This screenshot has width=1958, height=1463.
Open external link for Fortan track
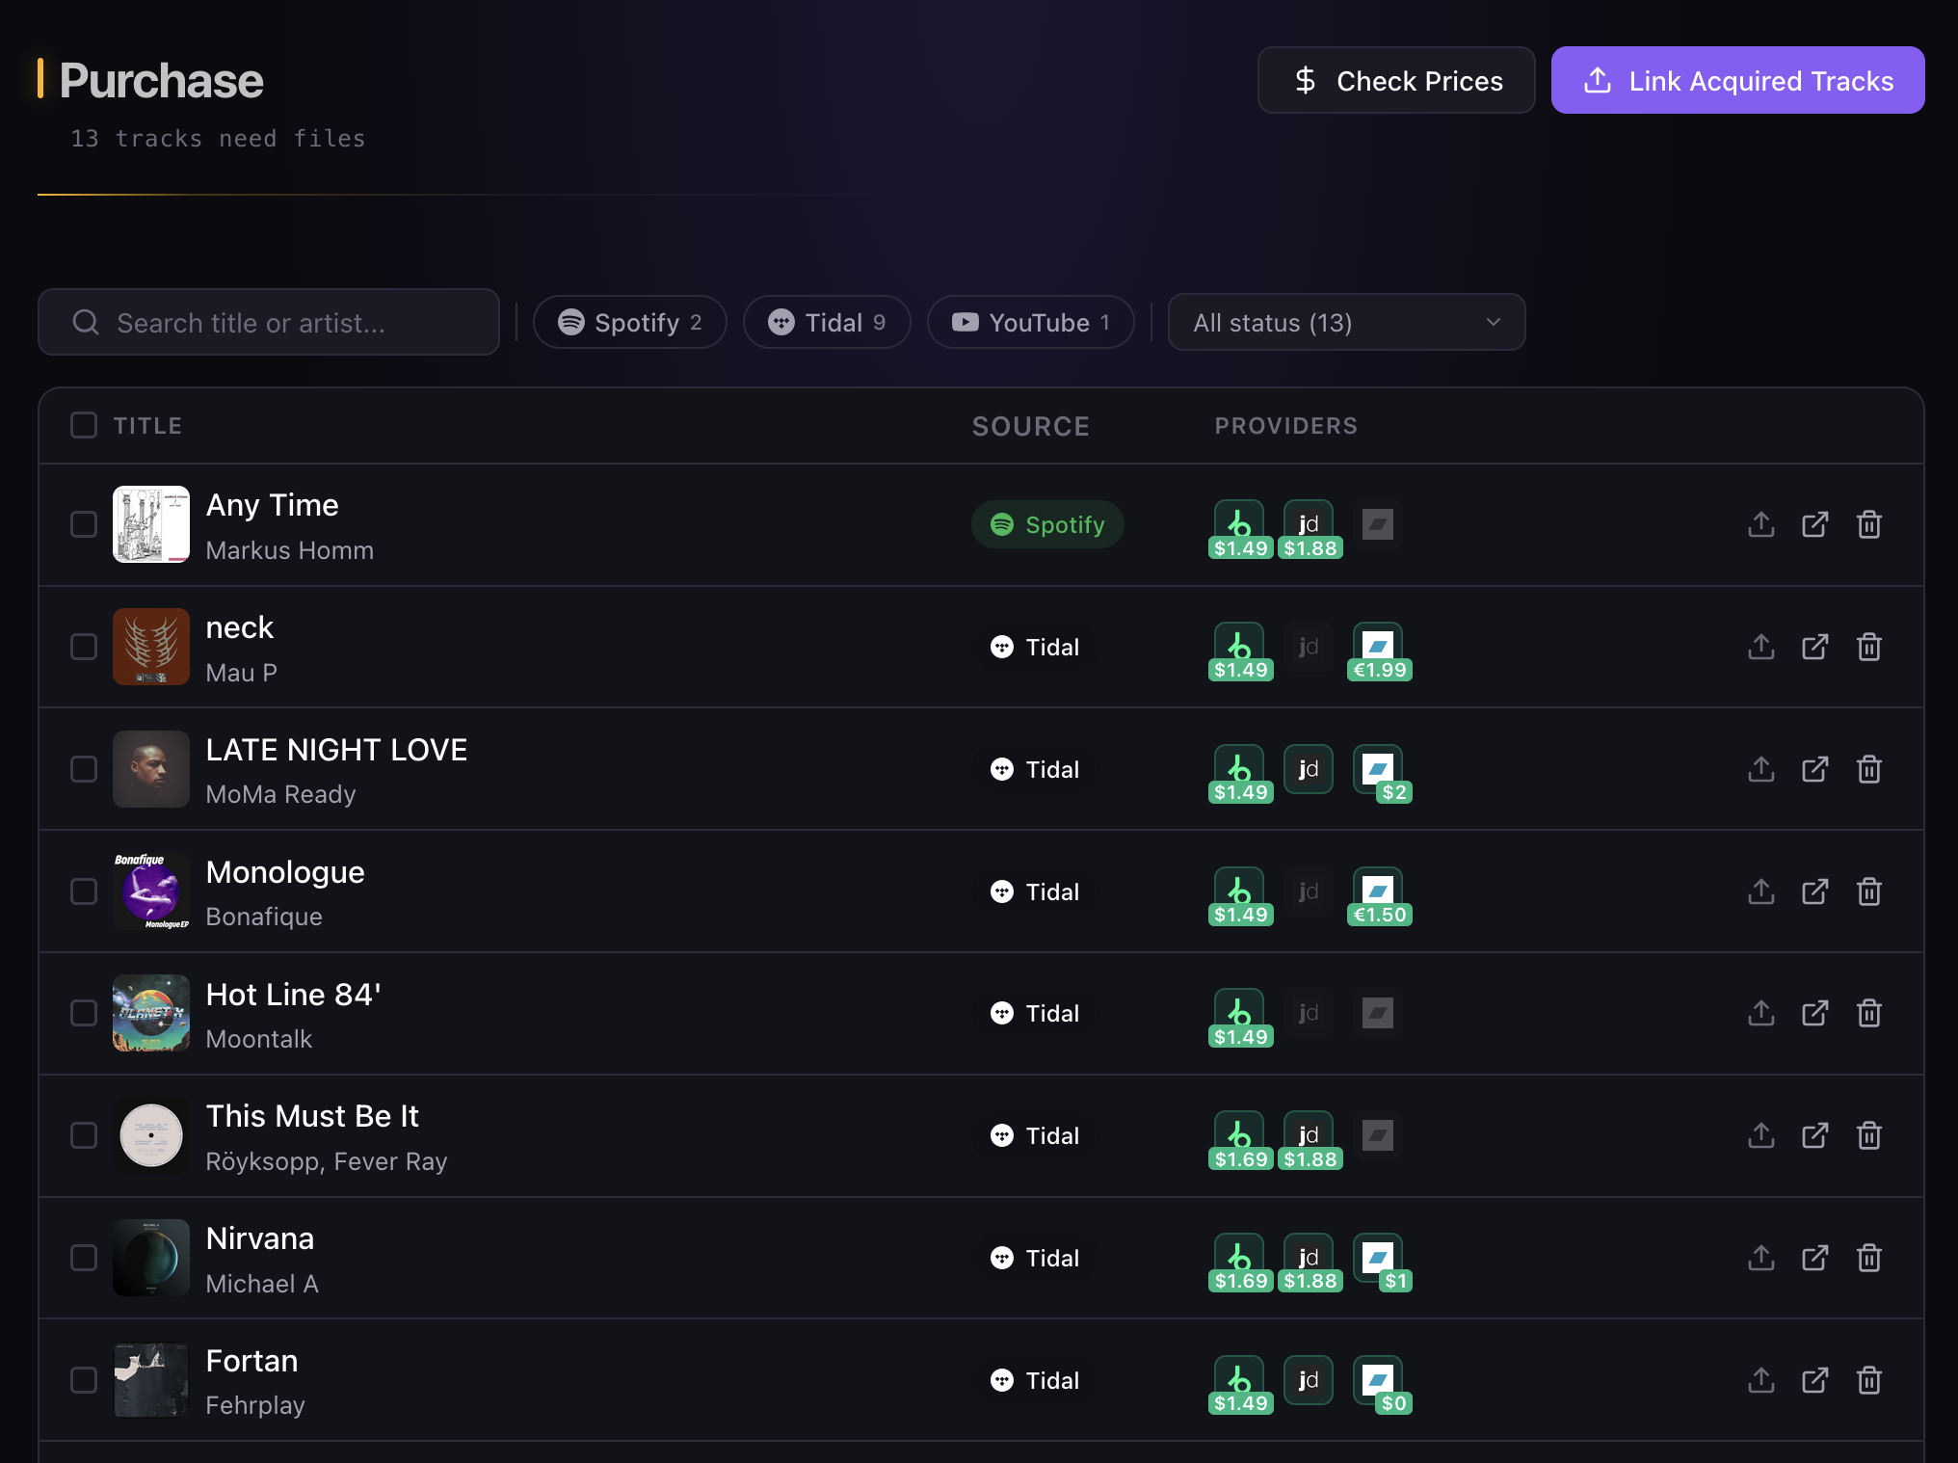click(1814, 1380)
